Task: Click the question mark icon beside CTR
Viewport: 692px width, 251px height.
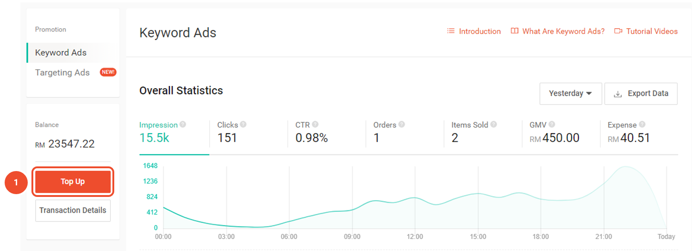Action: click(x=315, y=124)
